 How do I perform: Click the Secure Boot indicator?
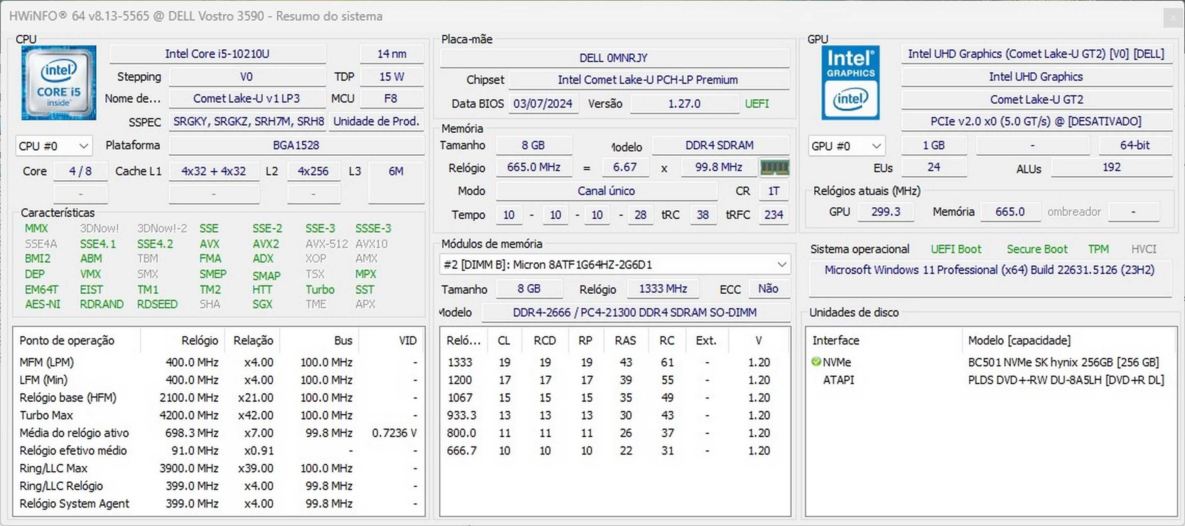(1037, 249)
